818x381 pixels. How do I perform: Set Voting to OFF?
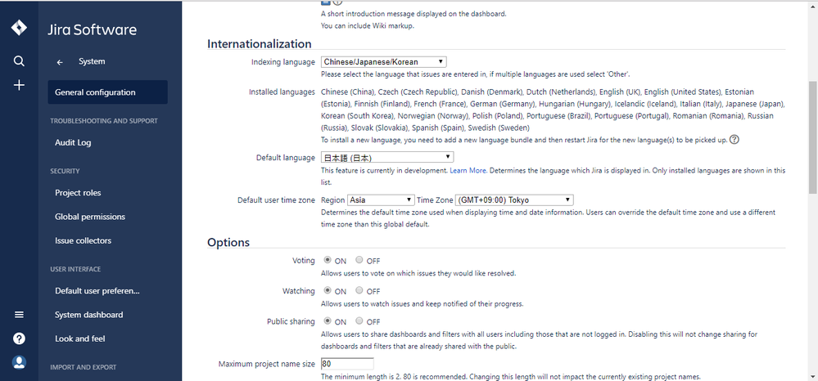pos(359,259)
